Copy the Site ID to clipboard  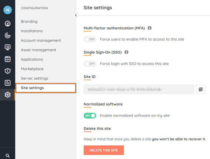(x=201, y=89)
